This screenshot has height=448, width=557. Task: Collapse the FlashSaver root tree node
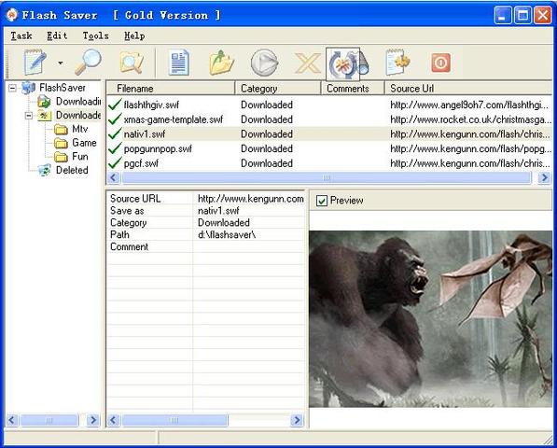[12, 88]
